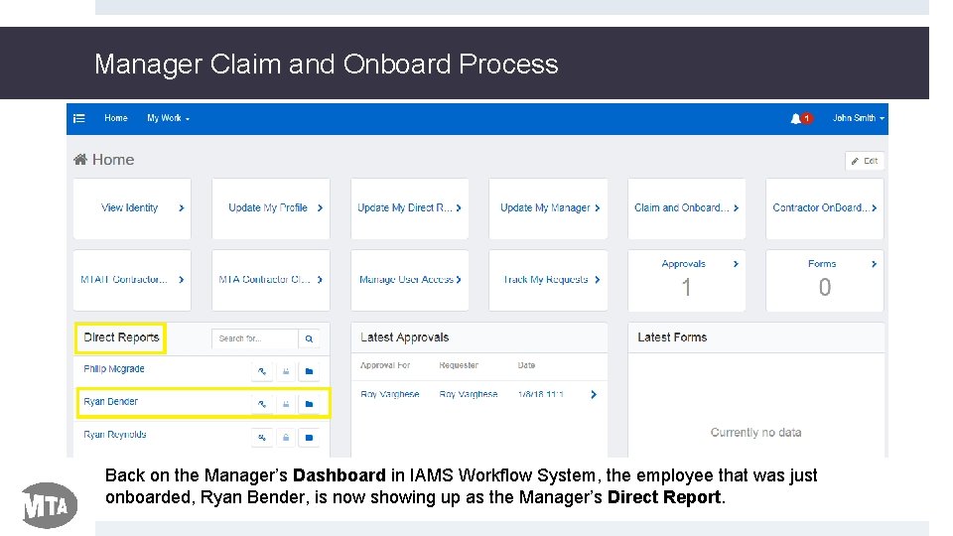The height and width of the screenshot is (536, 953).
Task: Click the search magnifier in Direct Reports
Action: (x=309, y=338)
